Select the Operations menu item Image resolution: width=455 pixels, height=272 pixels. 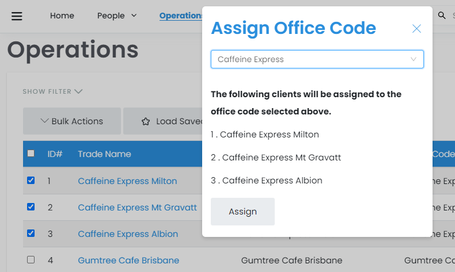181,16
